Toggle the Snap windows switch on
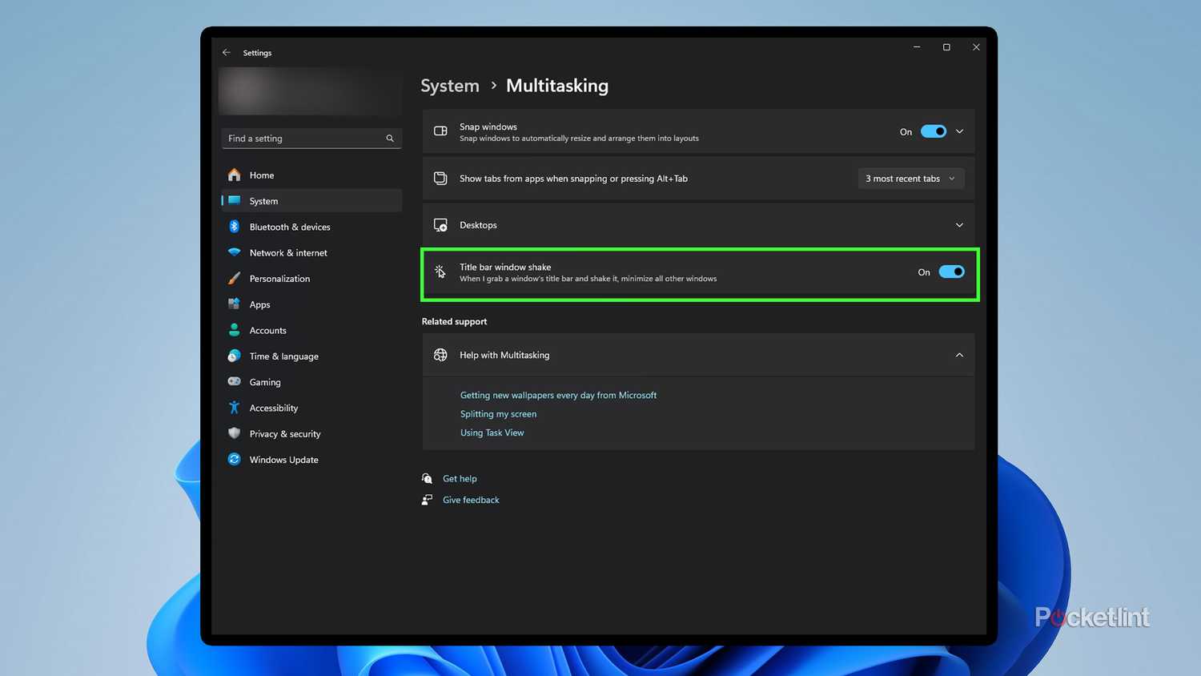 point(934,131)
